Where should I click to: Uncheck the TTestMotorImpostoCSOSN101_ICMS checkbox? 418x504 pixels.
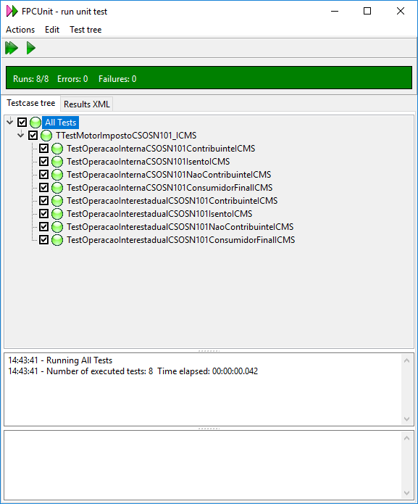(x=33, y=136)
